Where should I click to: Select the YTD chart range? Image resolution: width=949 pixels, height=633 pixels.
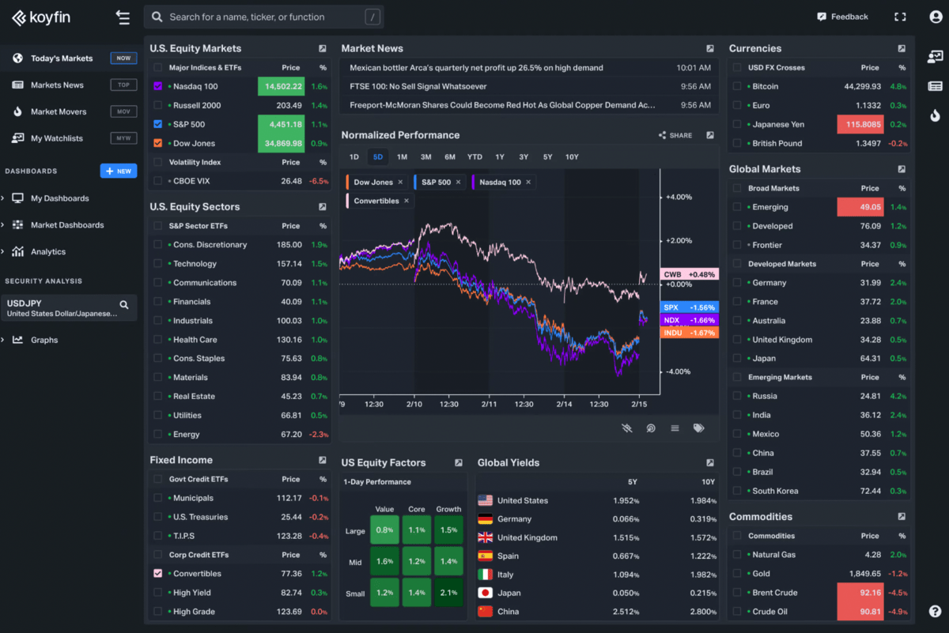point(475,156)
